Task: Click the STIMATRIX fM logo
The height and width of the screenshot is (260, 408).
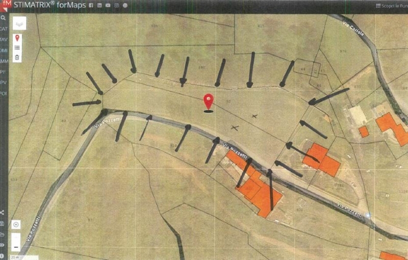Action: coord(5,5)
